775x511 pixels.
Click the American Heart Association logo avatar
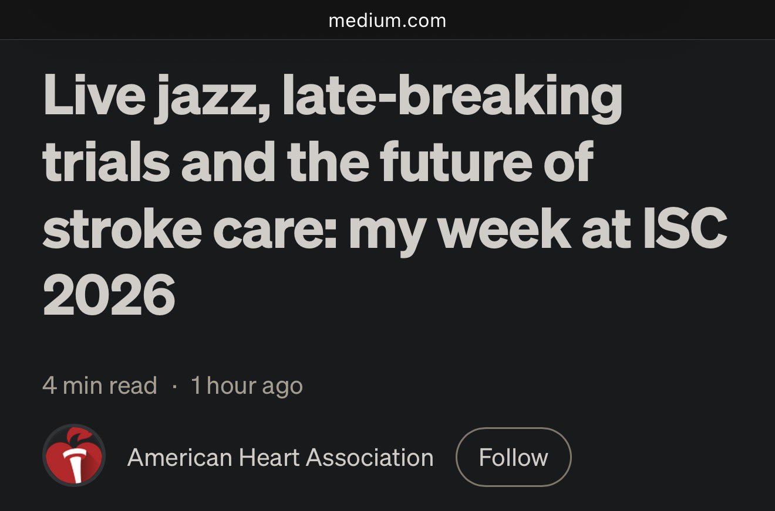[x=74, y=455]
